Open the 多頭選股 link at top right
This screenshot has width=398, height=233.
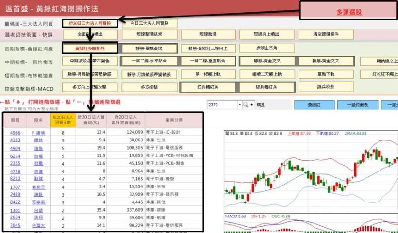pyautogui.click(x=349, y=12)
